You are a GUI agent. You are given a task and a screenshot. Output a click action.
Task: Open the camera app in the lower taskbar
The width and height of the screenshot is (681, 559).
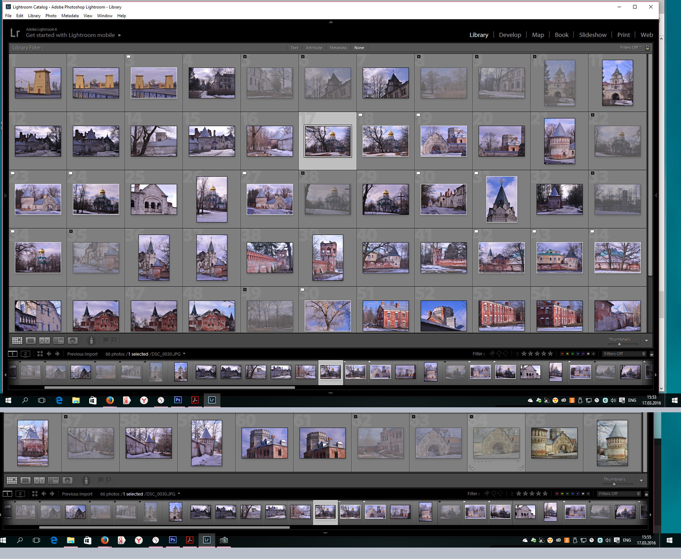pos(224,540)
